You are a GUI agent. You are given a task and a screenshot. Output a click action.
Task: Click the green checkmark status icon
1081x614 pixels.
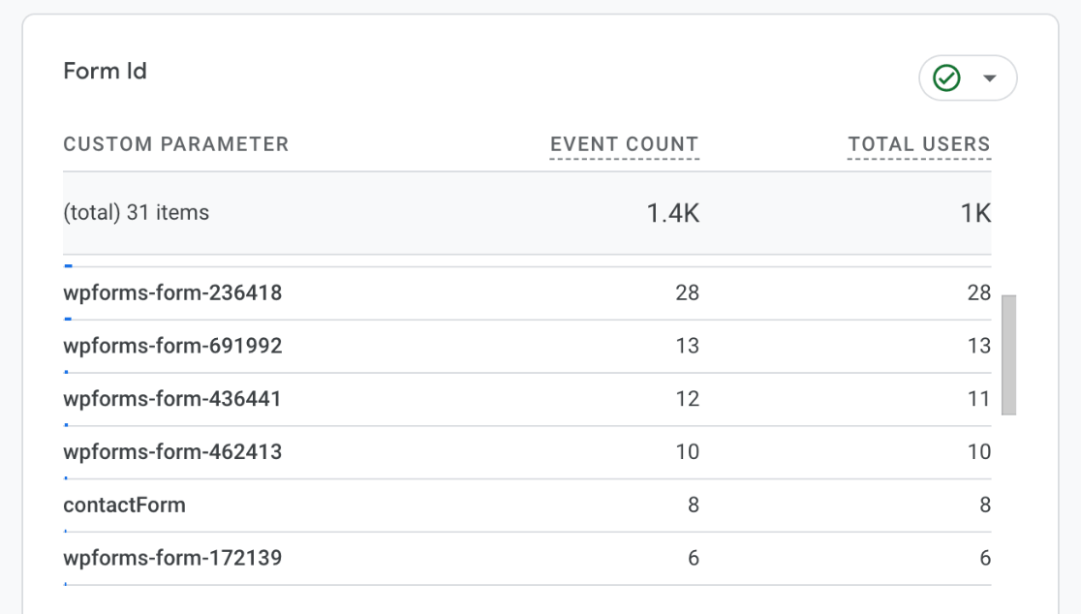(x=946, y=78)
